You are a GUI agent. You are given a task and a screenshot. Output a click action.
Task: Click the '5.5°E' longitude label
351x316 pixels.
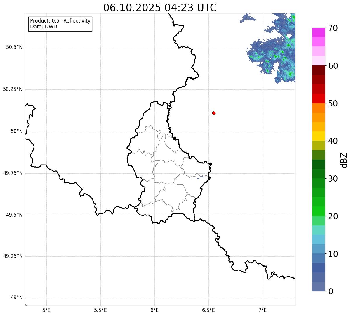pyautogui.click(x=100, y=310)
